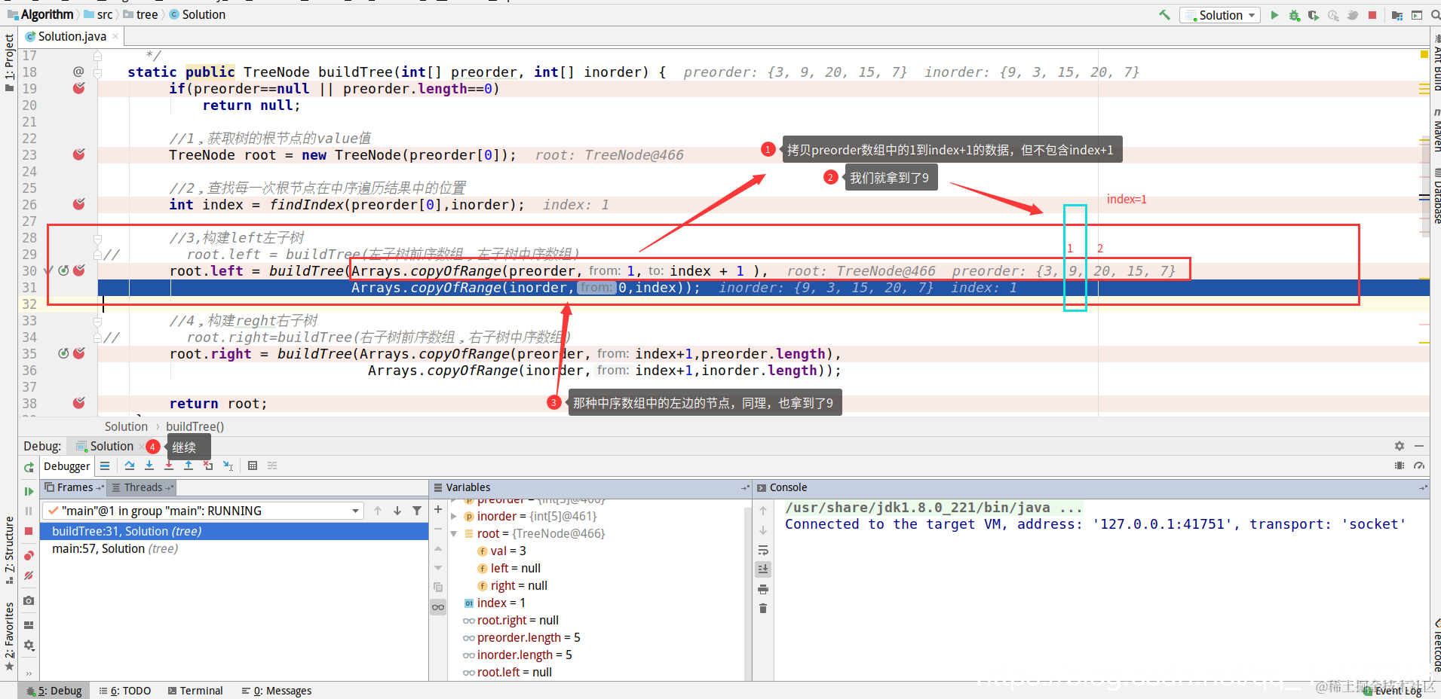
Task: Click the red Stop button in the debug sidebar
Action: (x=29, y=531)
